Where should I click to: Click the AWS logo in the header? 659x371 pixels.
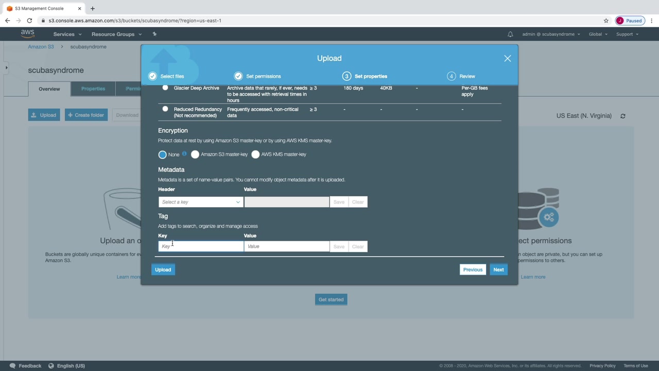point(27,34)
